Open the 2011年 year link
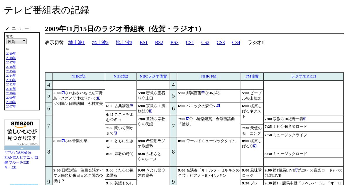The width and height of the screenshot is (352, 185). click(11, 89)
